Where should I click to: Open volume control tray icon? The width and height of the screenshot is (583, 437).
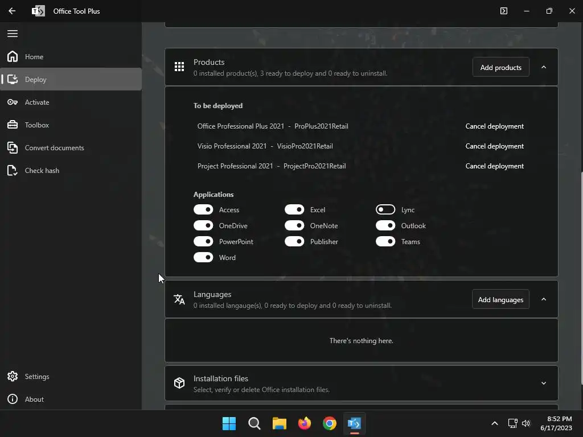pyautogui.click(x=526, y=423)
